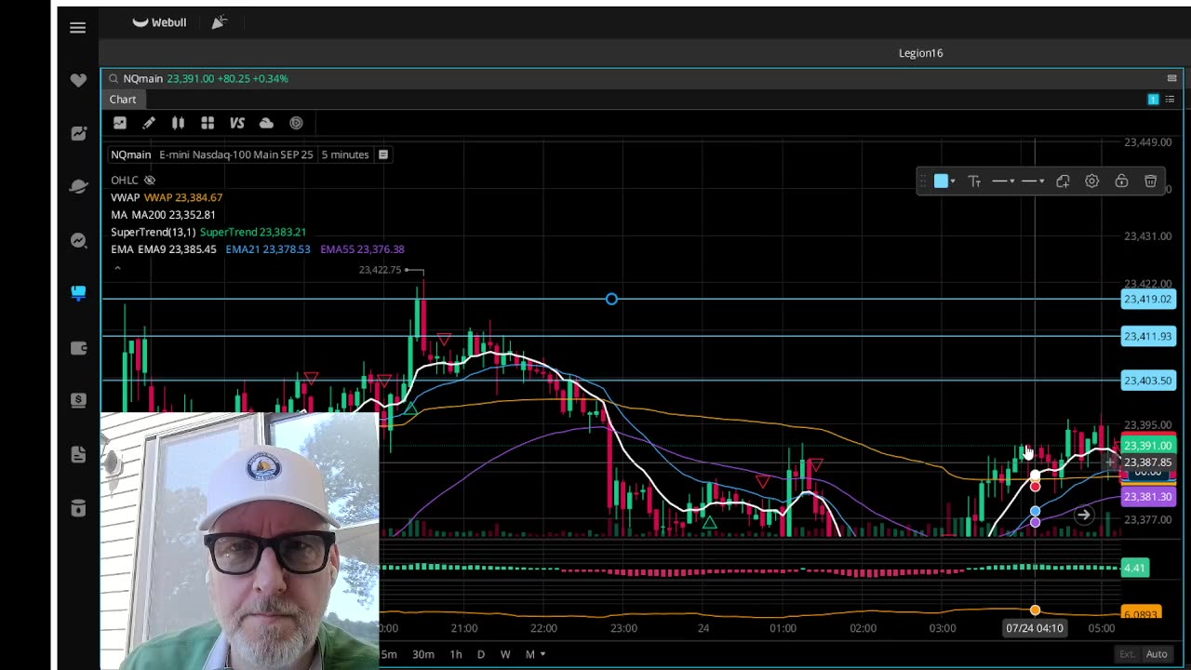This screenshot has height=670, width=1191.
Task: Switch to the W weekly timeframe
Action: [505, 654]
